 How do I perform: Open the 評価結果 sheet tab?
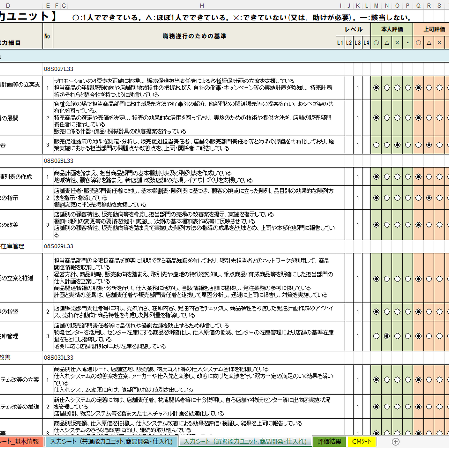329,442
